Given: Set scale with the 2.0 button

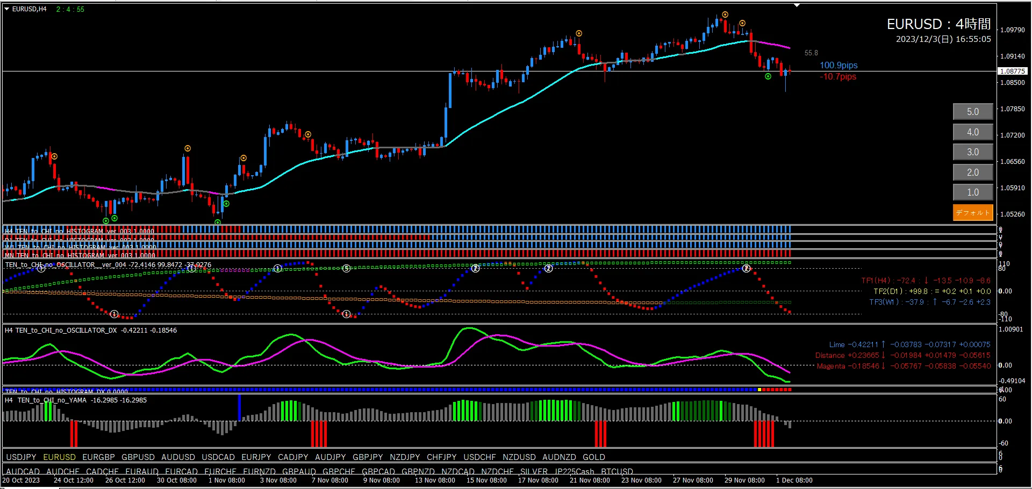Looking at the screenshot, I should (x=973, y=172).
